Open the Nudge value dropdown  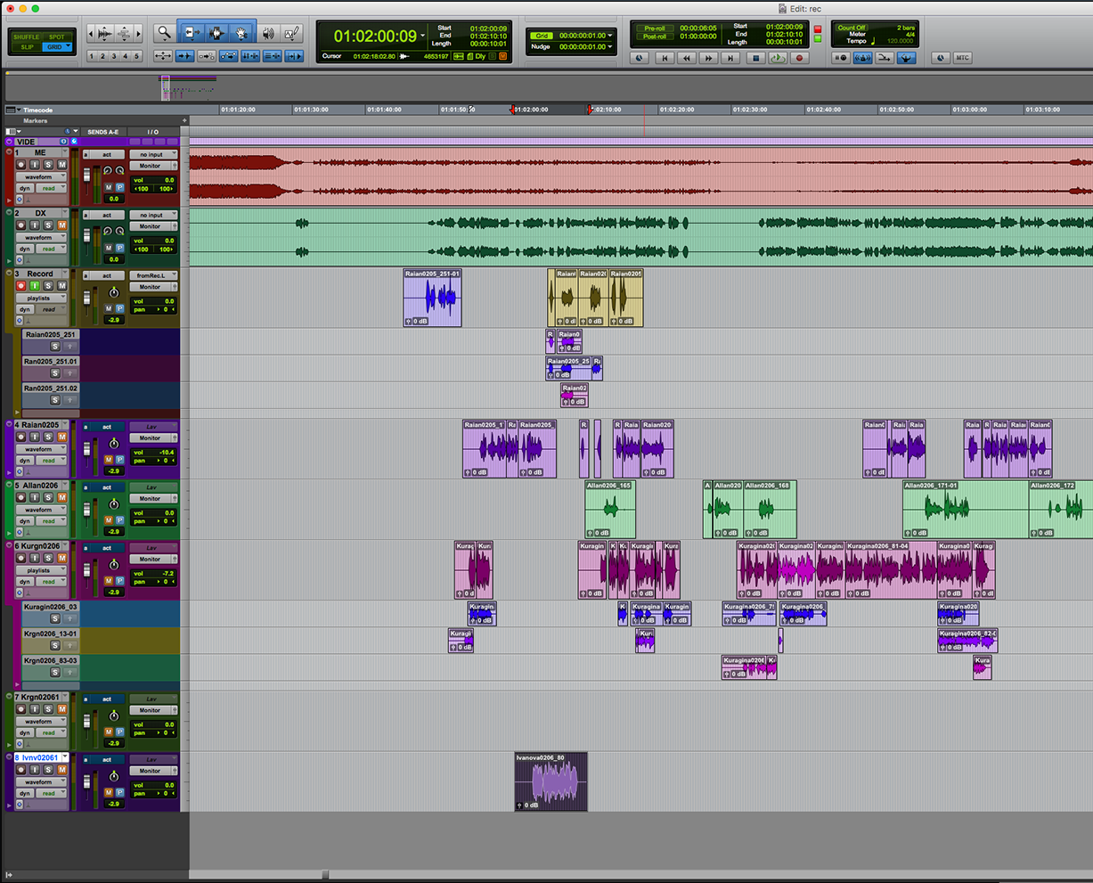pos(610,46)
